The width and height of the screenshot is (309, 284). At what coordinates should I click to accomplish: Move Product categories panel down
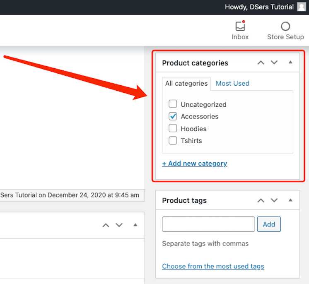pyautogui.click(x=274, y=63)
